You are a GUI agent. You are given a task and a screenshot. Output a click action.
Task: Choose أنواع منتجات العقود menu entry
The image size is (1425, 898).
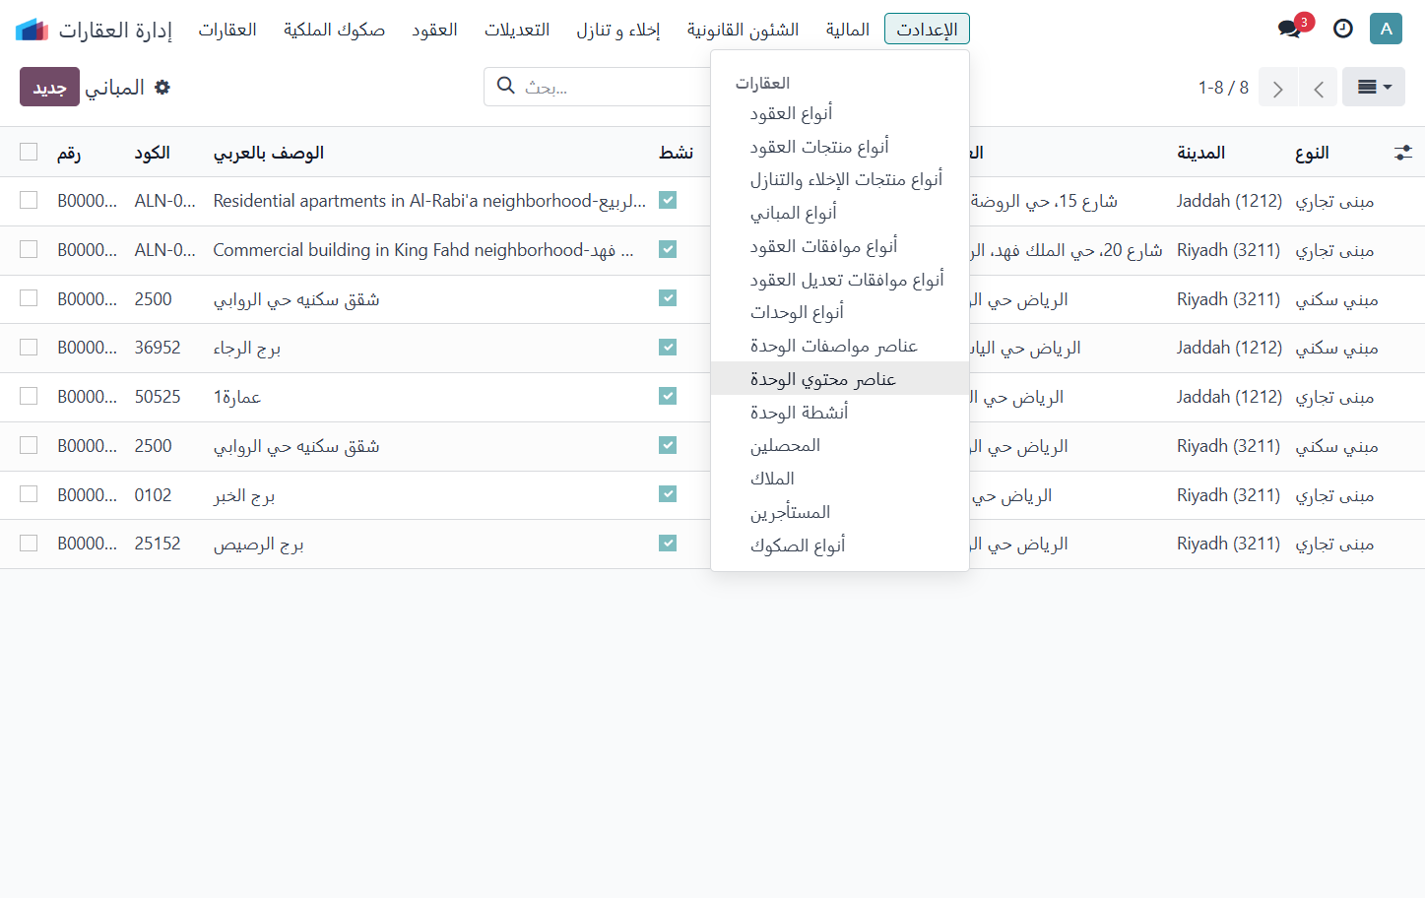coord(840,148)
